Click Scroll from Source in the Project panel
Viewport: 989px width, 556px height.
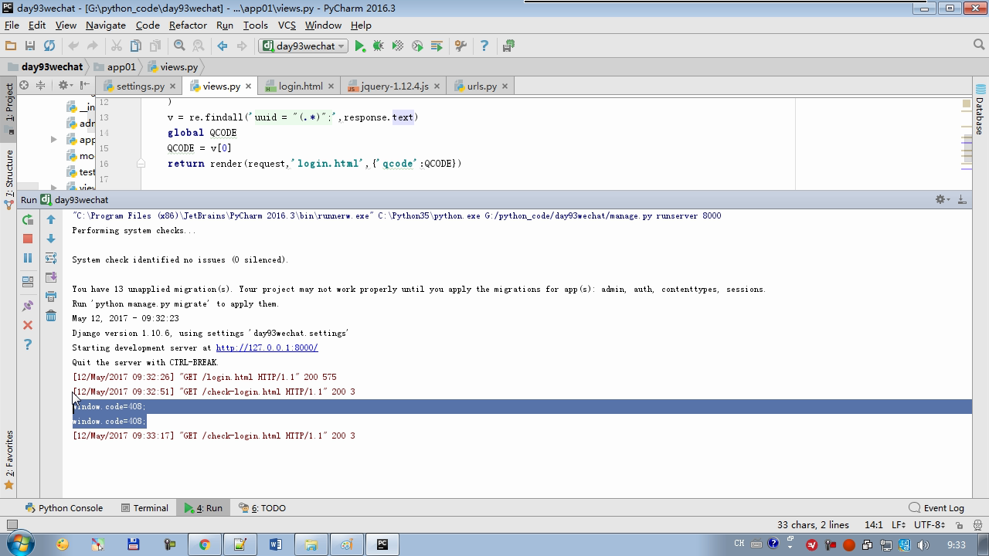point(24,85)
